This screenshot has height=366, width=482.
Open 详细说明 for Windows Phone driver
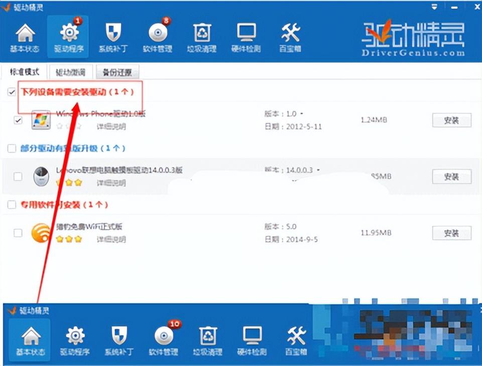click(111, 126)
